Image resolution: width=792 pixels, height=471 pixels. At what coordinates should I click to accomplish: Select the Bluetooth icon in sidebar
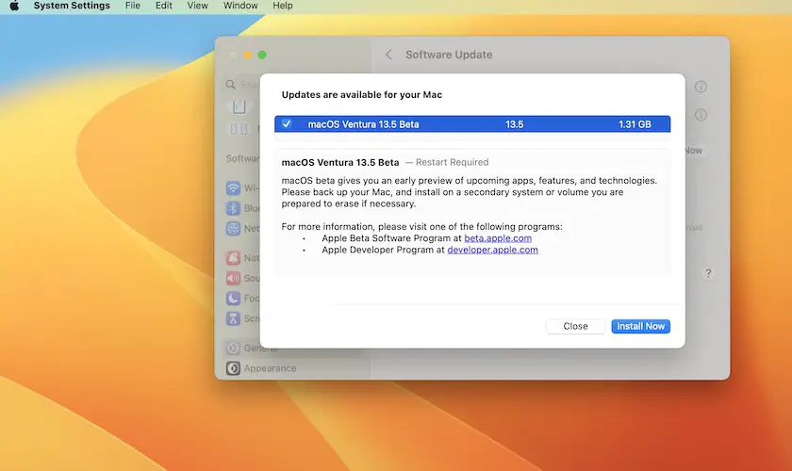click(233, 208)
